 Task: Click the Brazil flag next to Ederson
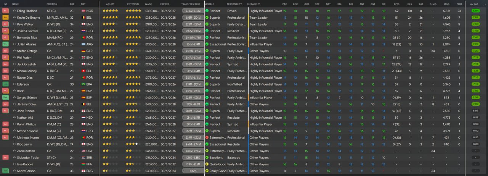coord(83,84)
